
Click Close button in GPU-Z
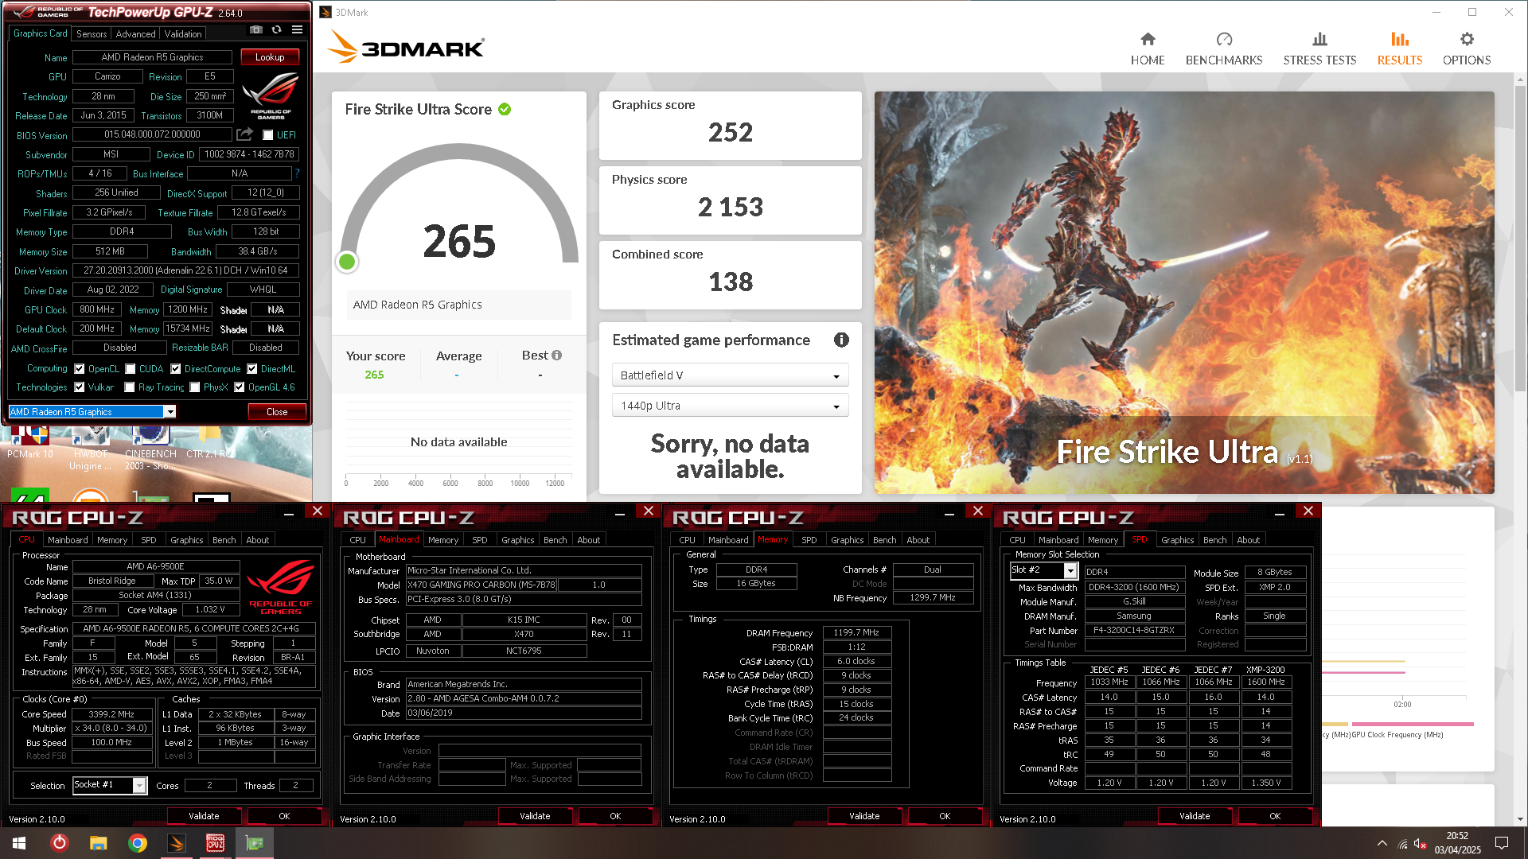277,412
